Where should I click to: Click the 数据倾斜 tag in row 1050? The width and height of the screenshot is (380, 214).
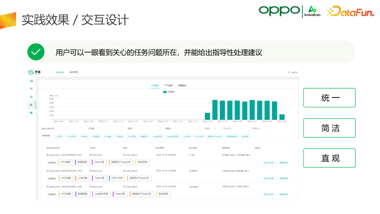(82, 162)
